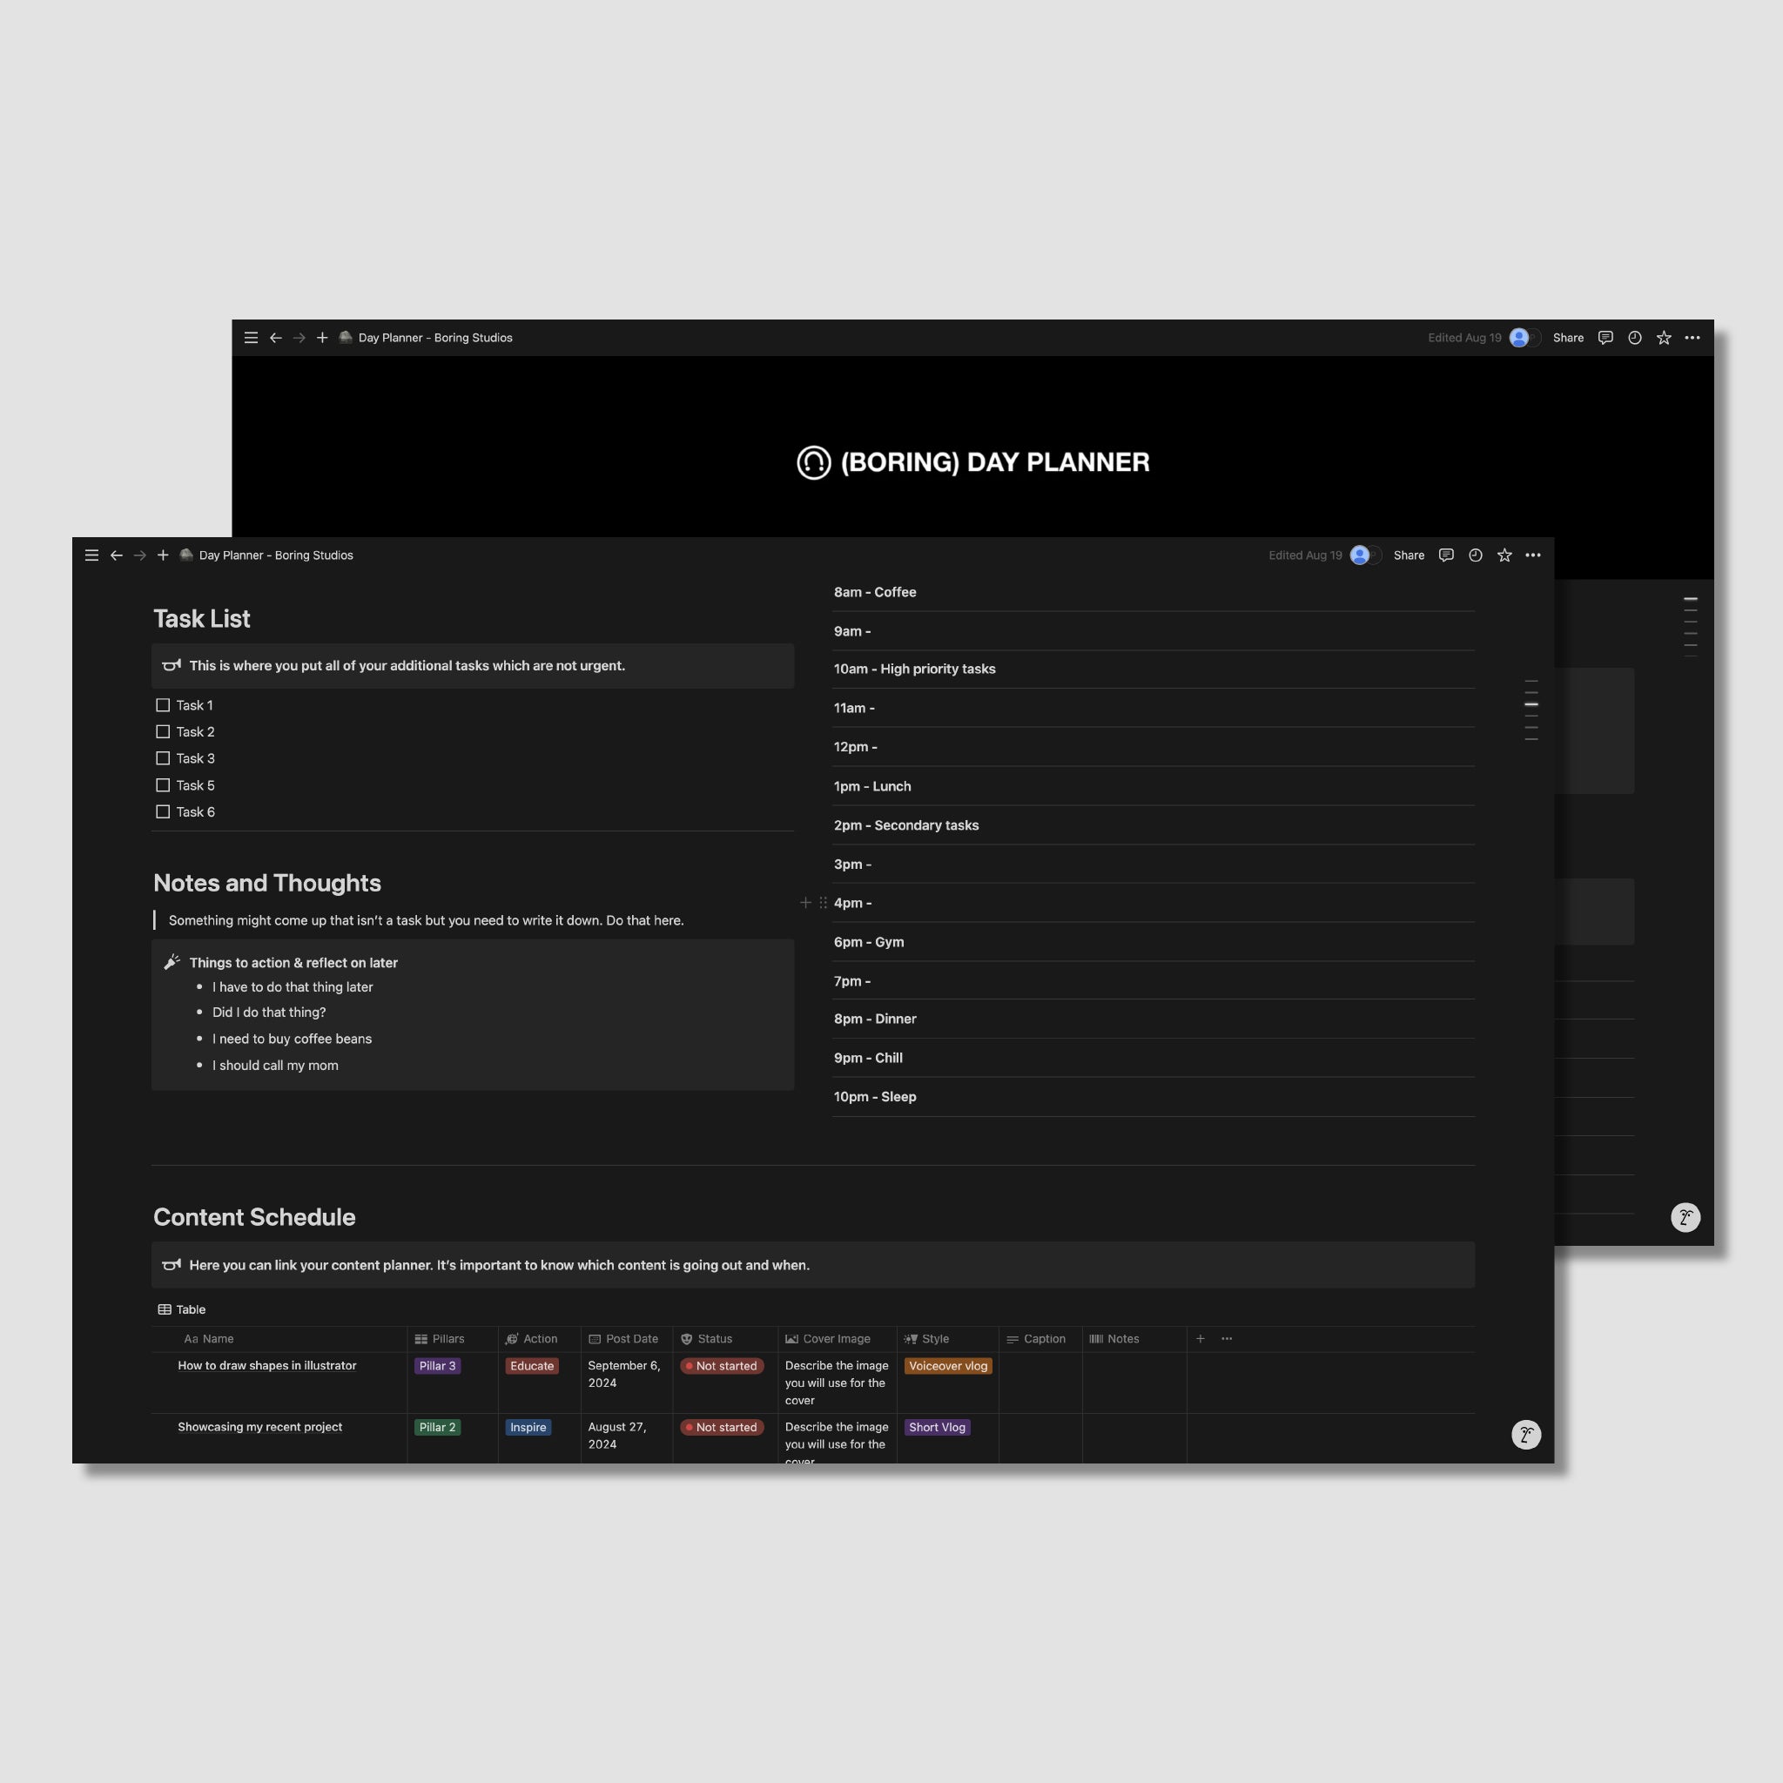Open the more options ellipsis icon

(1533, 555)
